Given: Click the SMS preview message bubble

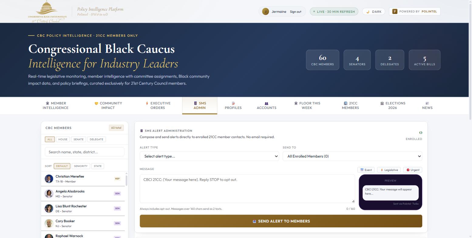Looking at the screenshot, I should (391, 193).
